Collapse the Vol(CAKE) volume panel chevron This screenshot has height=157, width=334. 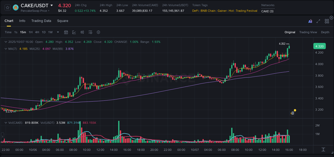(5, 122)
